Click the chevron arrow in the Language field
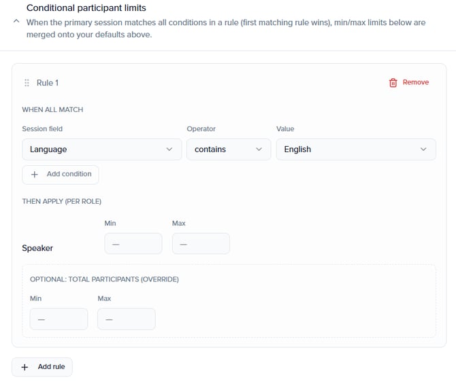The height and width of the screenshot is (386, 456). [169, 150]
